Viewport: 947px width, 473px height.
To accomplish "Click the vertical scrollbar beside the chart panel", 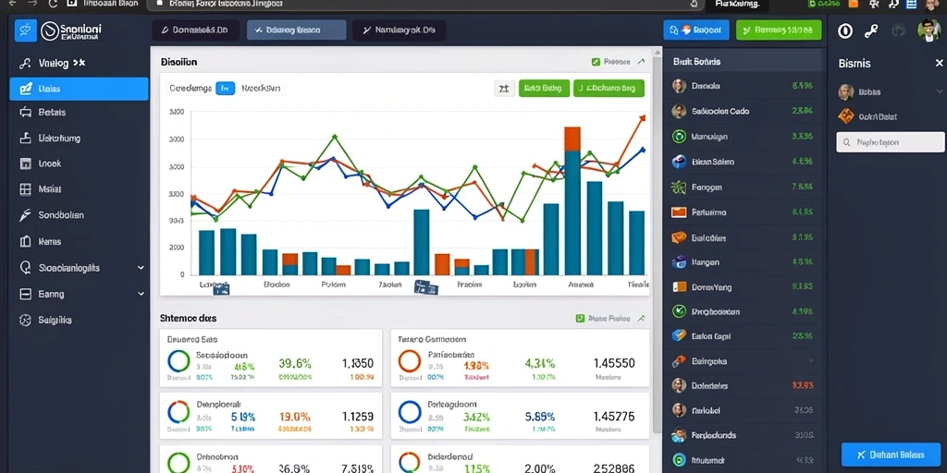I will click(658, 241).
